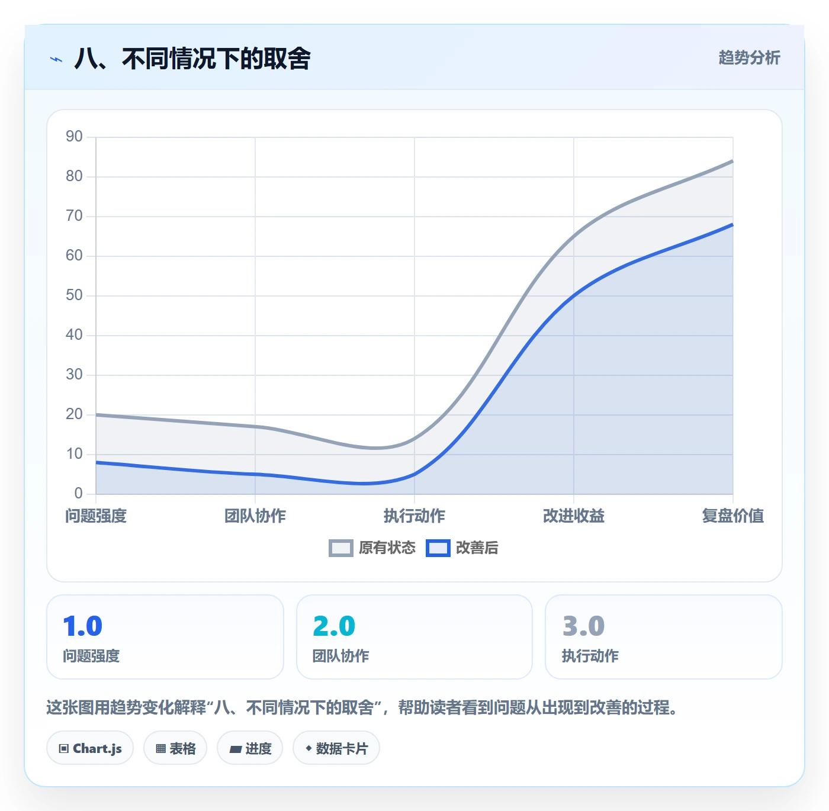Click the 问题强度 x-axis label

tap(96, 516)
